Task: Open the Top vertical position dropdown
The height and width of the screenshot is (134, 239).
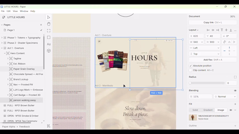Action: point(205,54)
